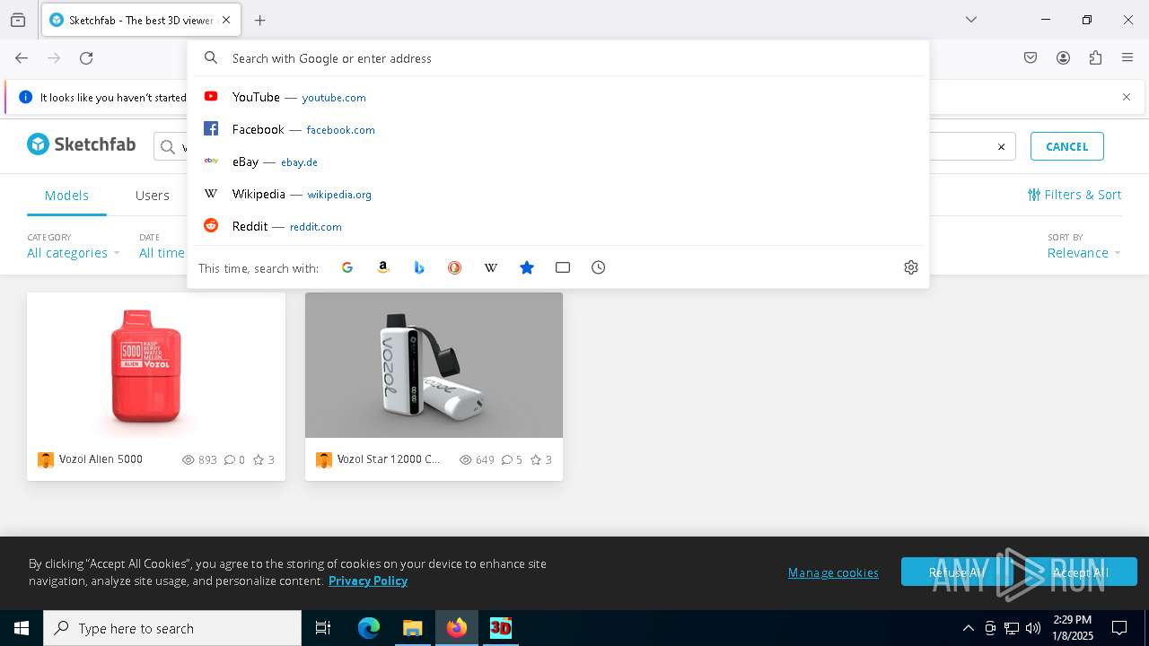
Task: Click the Vozol Star 12000 title
Action: point(389,459)
